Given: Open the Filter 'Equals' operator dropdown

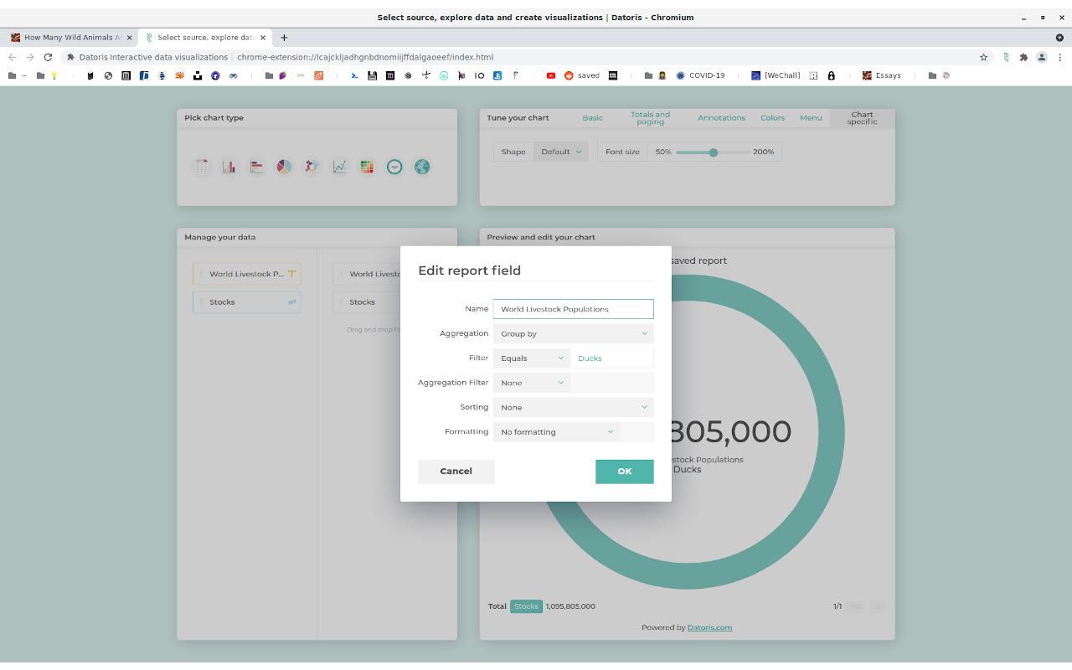Looking at the screenshot, I should pos(532,358).
